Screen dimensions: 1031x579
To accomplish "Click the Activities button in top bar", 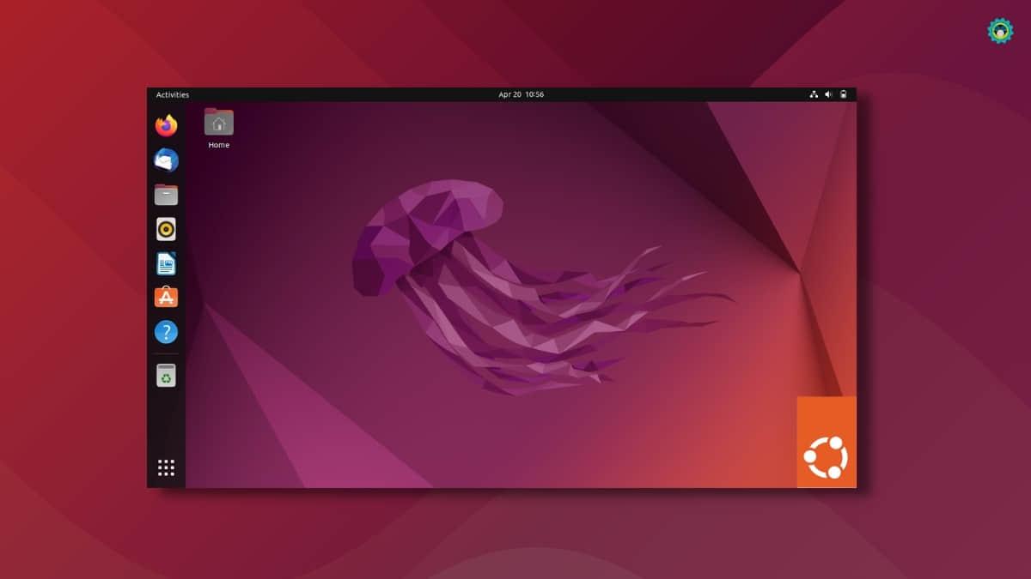I will tap(173, 95).
